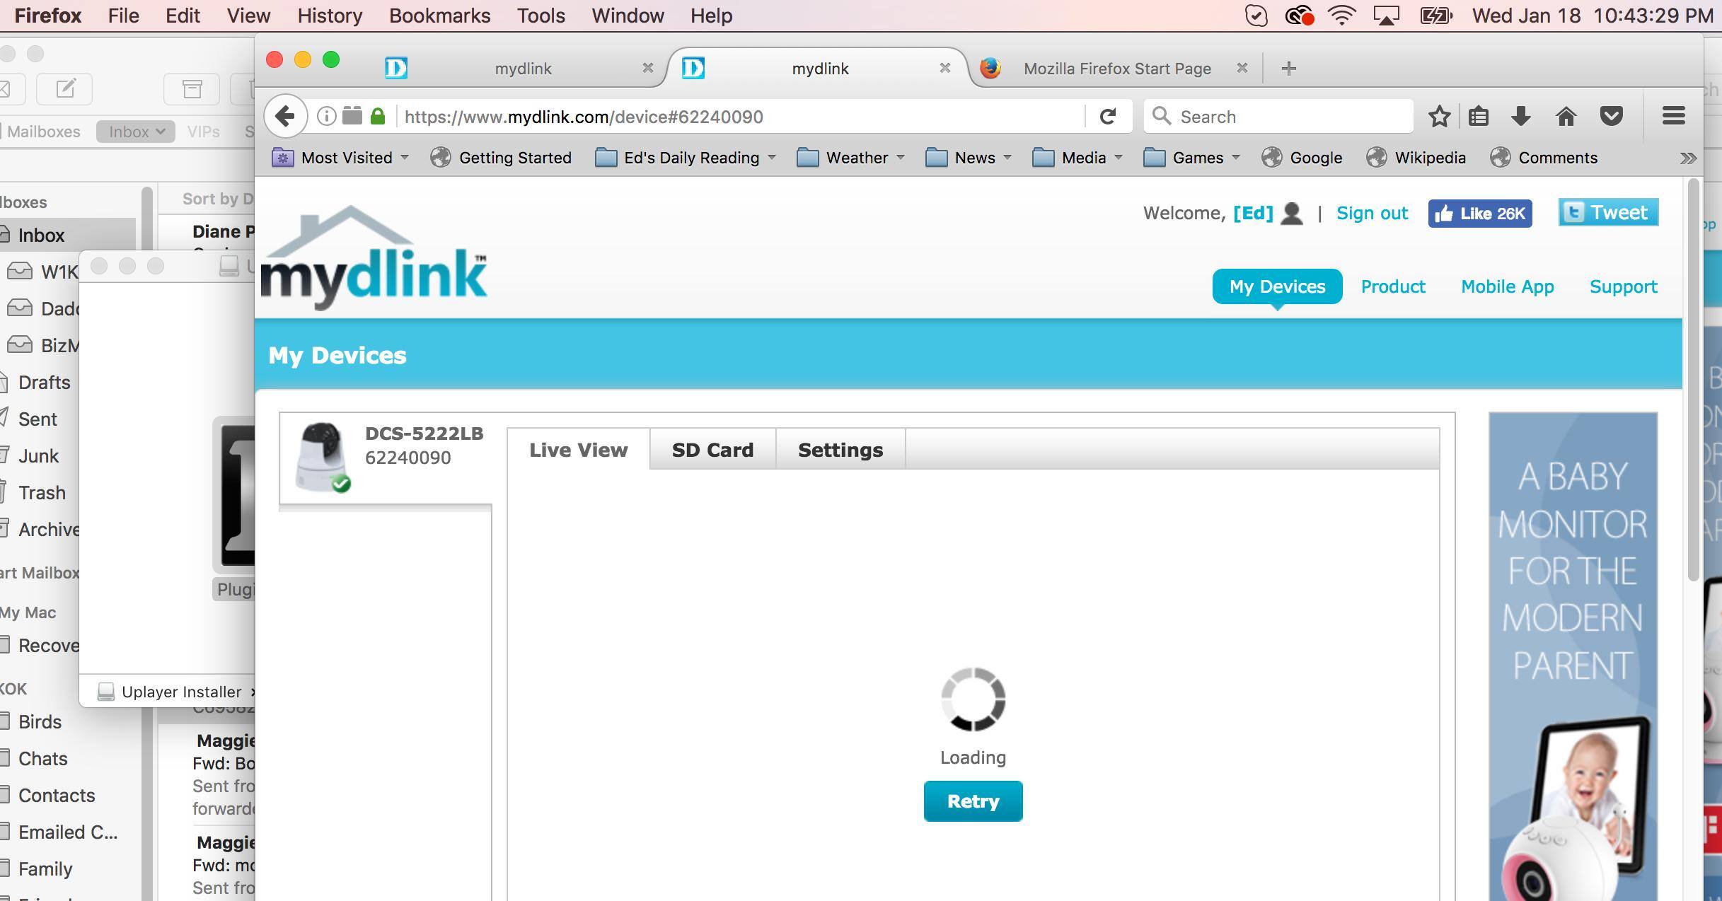Open the History menu
Image resolution: width=1722 pixels, height=901 pixels.
[330, 16]
